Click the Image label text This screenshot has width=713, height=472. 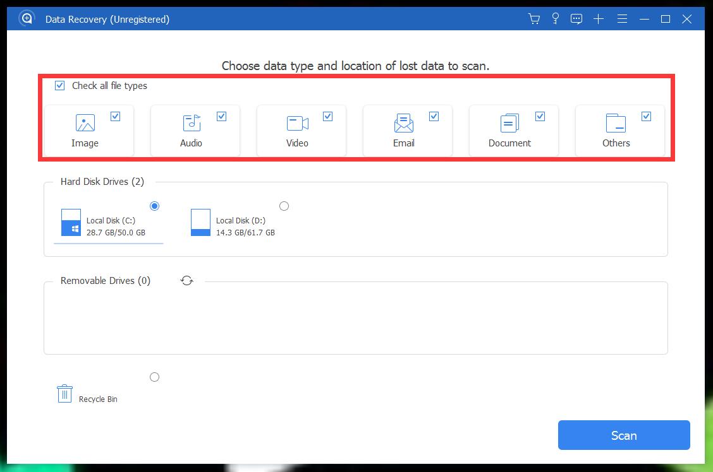click(x=85, y=143)
